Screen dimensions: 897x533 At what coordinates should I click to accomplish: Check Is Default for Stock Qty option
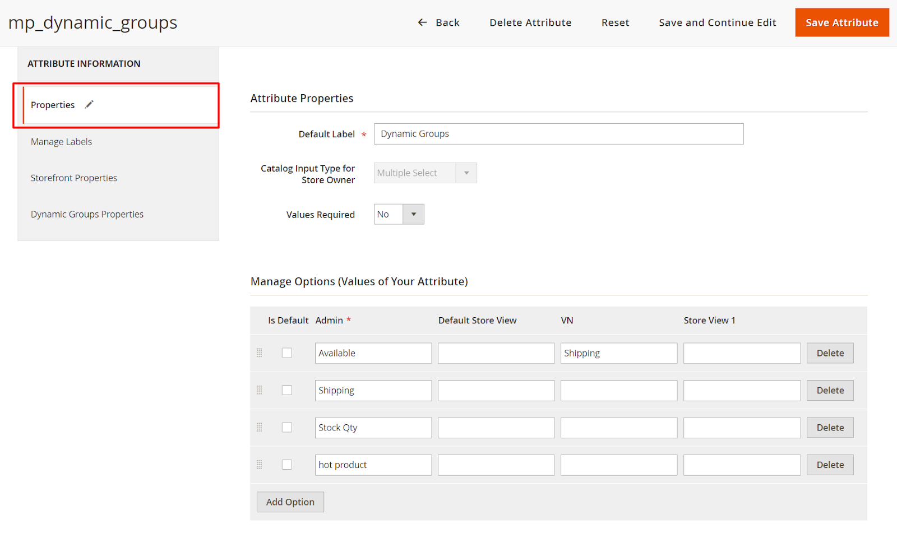[x=287, y=428]
